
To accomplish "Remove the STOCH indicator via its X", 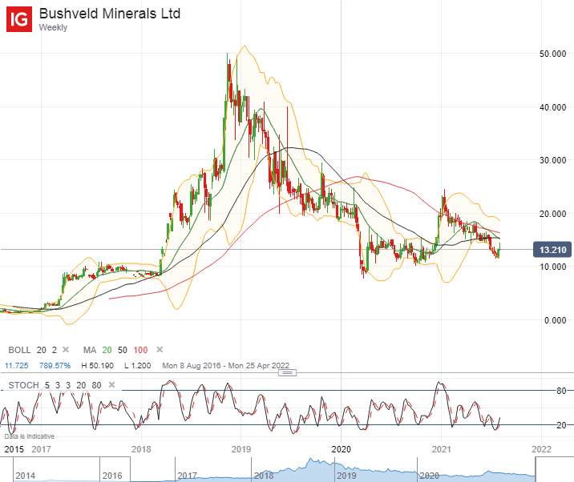I will (x=112, y=385).
